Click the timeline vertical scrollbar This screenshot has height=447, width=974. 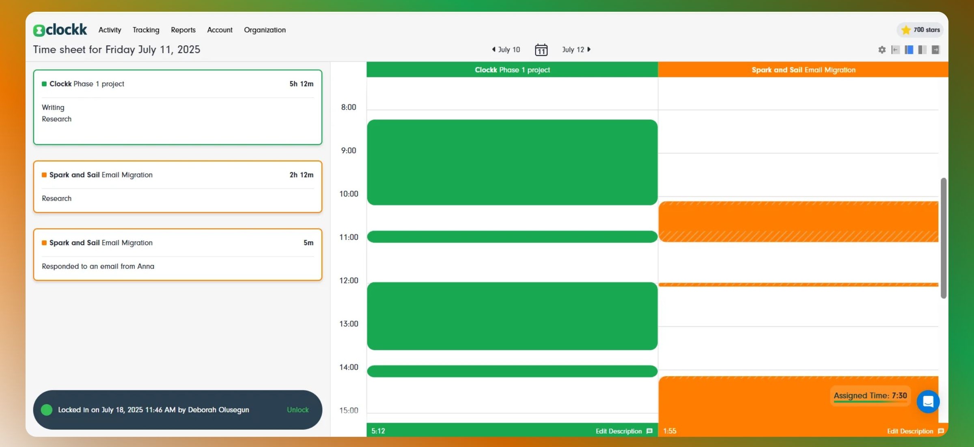point(944,238)
